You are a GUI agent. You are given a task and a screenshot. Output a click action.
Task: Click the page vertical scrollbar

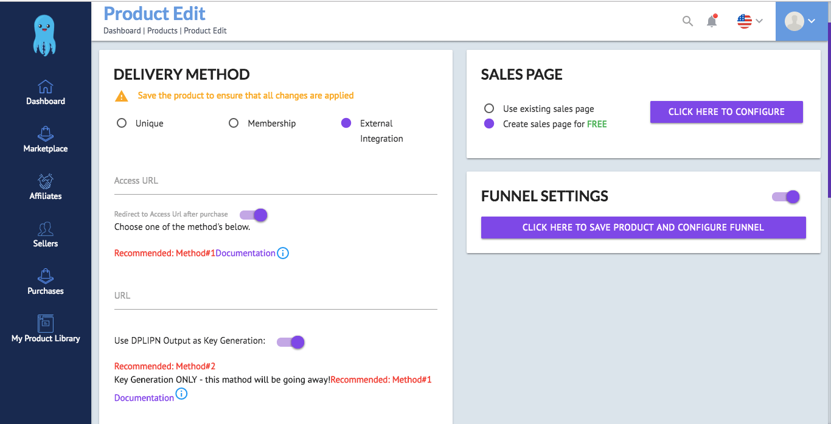click(x=829, y=109)
